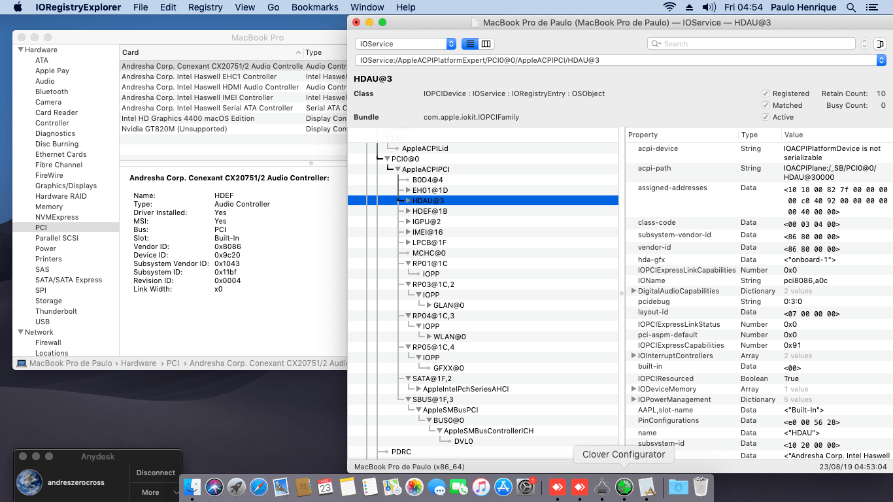Expand the IGPU@2 tree node

409,222
